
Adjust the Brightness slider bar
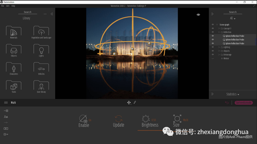(150, 130)
